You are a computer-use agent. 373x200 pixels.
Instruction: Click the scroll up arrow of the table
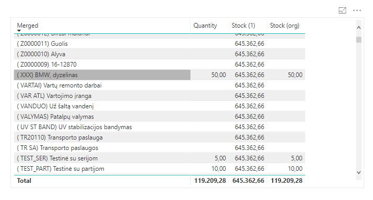[359, 28]
